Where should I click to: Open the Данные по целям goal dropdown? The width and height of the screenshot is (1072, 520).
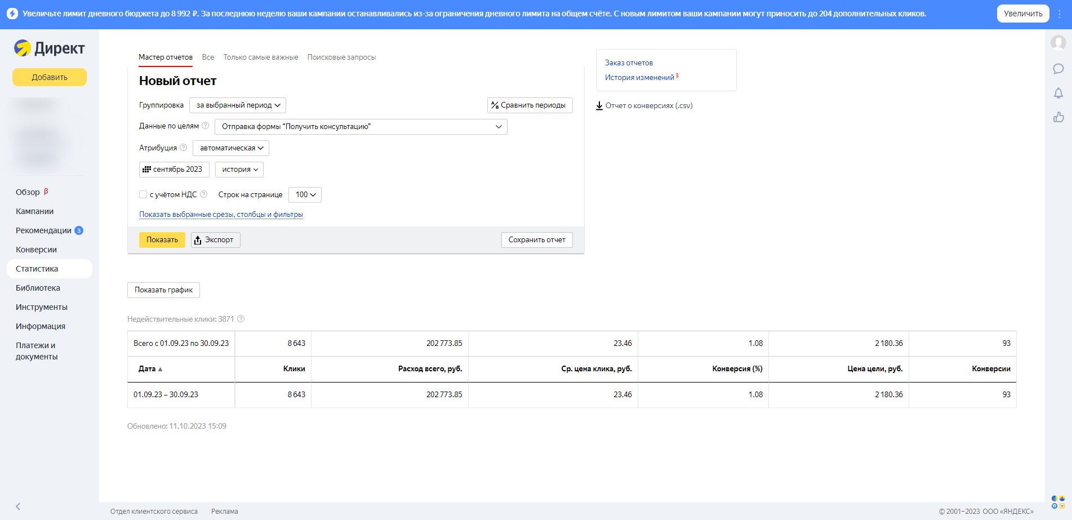[x=361, y=127]
